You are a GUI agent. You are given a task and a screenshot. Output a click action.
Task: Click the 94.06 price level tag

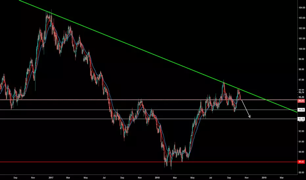click(301, 110)
